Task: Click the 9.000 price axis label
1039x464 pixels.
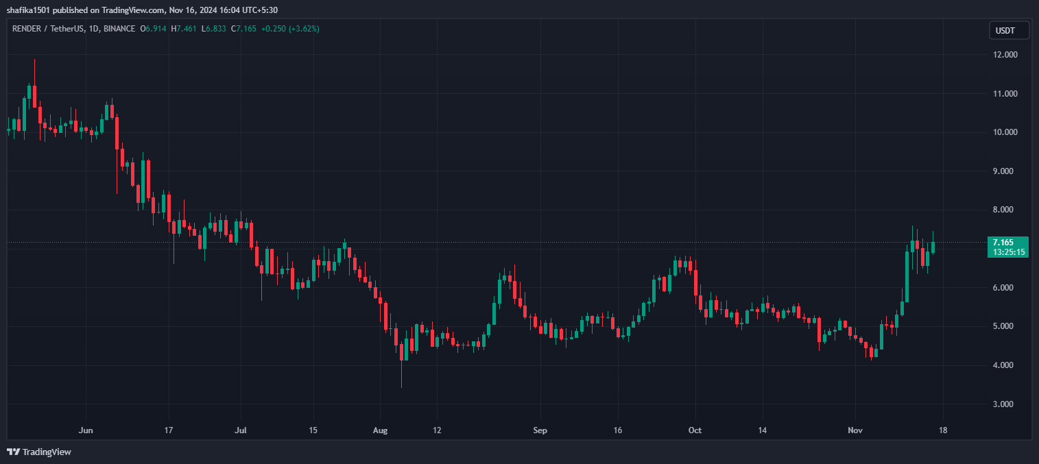Action: pyautogui.click(x=1004, y=171)
